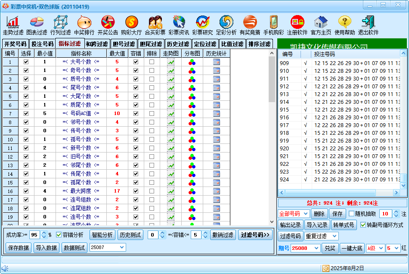Switch to the 历史过滤 tab
Image resolution: width=409 pixels, height=274 pixels.
pyautogui.click(x=178, y=44)
